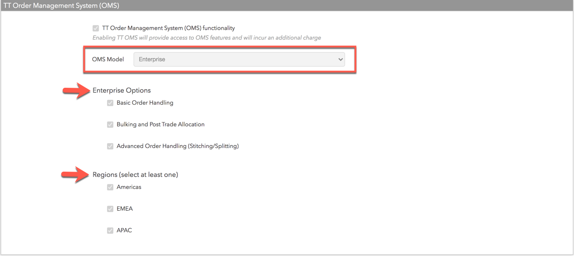Click the OMS Model label
This screenshot has width=574, height=256.
pyautogui.click(x=108, y=59)
